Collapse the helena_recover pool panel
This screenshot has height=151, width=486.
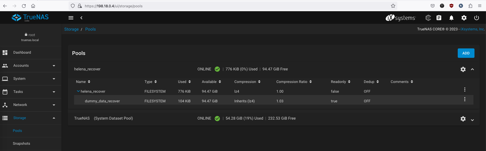pyautogui.click(x=472, y=69)
